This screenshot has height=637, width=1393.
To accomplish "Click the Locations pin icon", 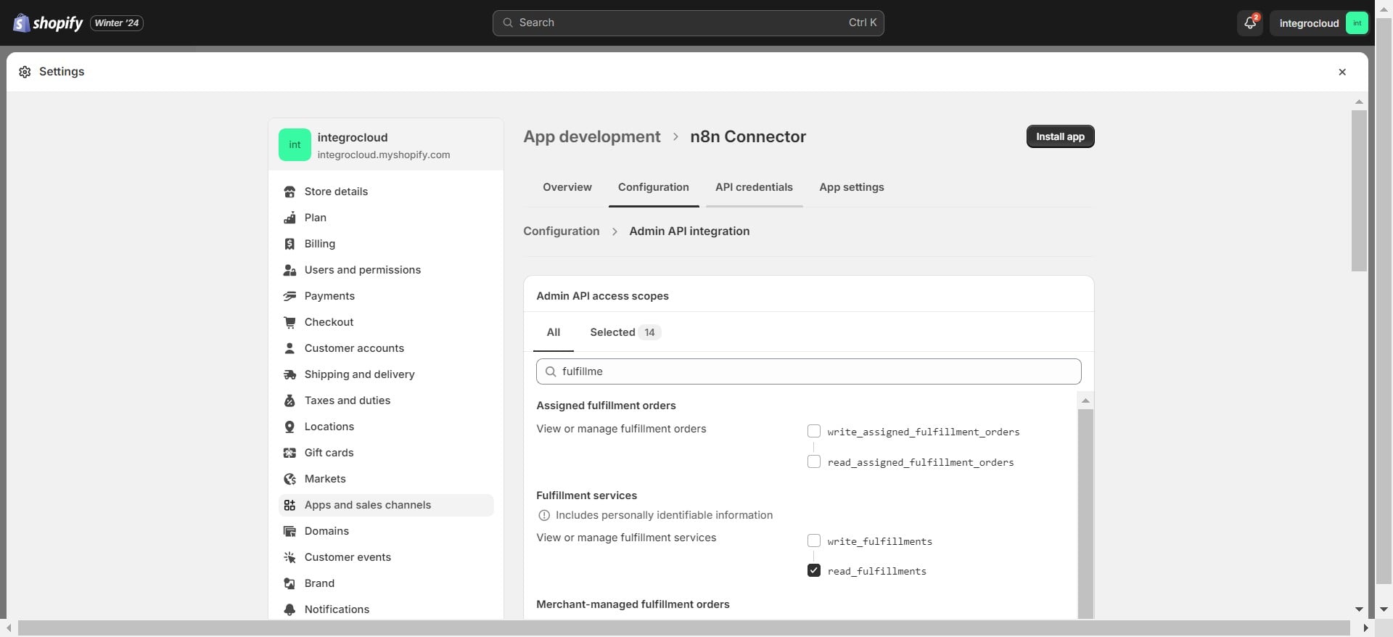I will point(289,427).
